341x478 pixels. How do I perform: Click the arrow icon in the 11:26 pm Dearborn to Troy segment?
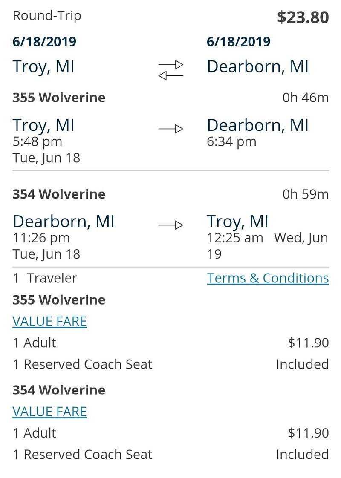pos(170,225)
